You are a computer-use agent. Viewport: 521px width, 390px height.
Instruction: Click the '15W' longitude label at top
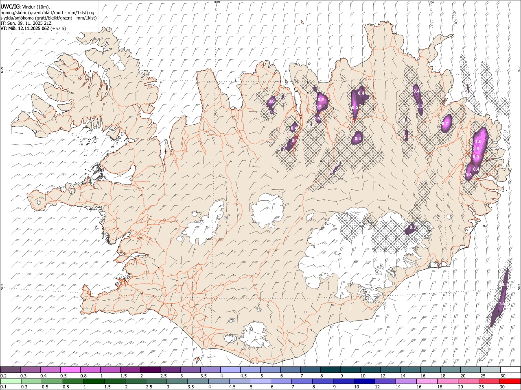coord(431,2)
